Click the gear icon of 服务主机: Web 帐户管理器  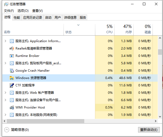coord(12,93)
